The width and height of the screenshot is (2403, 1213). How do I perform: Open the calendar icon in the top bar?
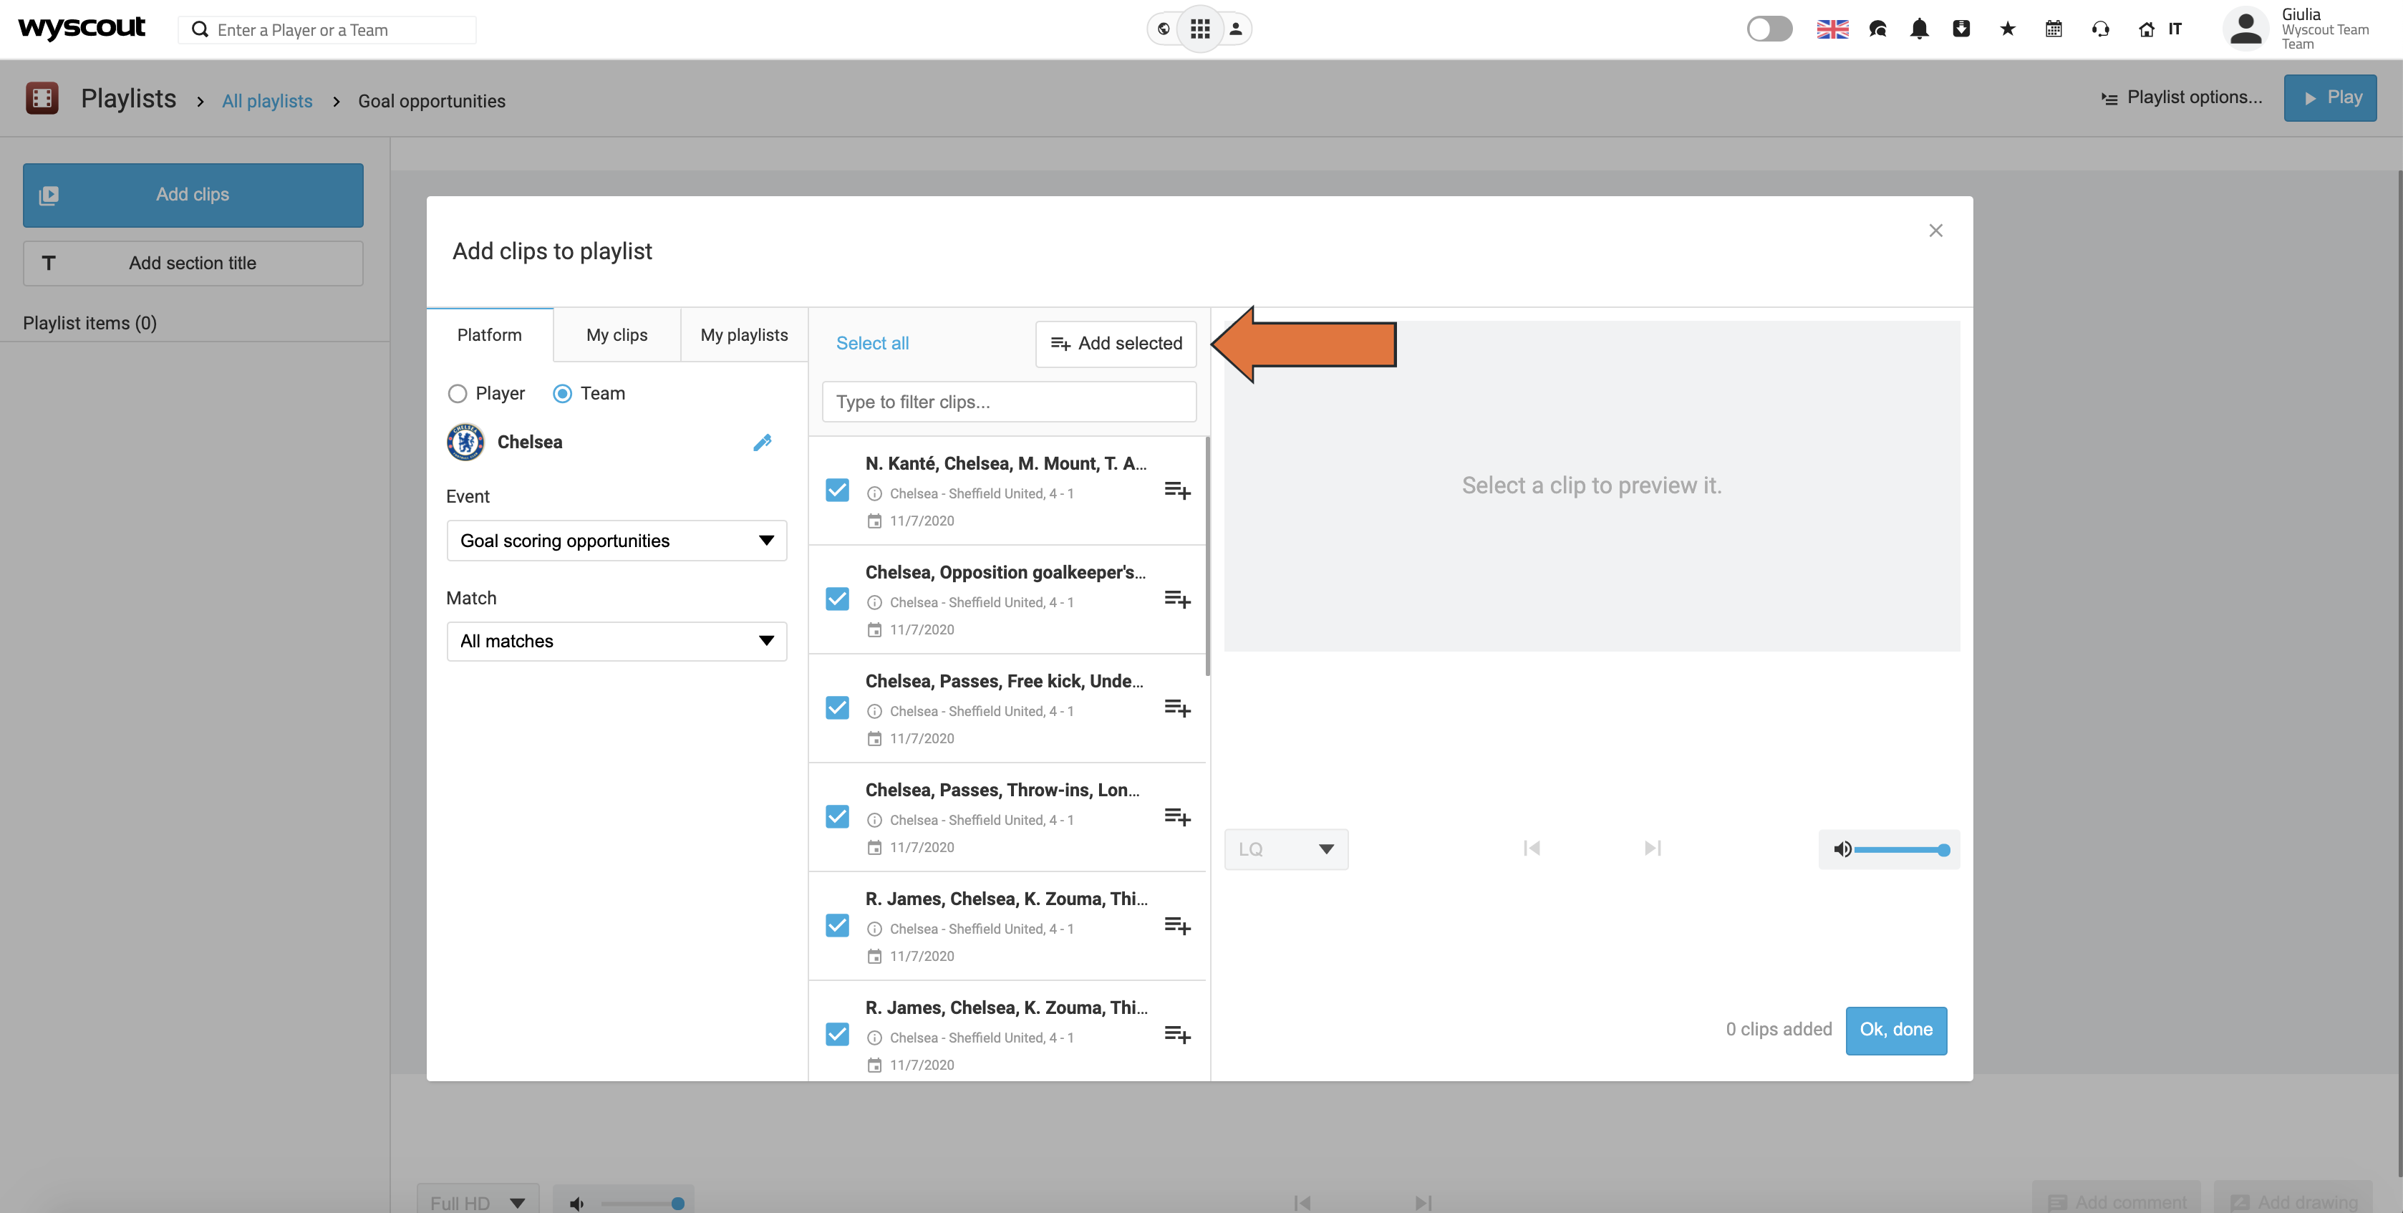pos(2052,29)
